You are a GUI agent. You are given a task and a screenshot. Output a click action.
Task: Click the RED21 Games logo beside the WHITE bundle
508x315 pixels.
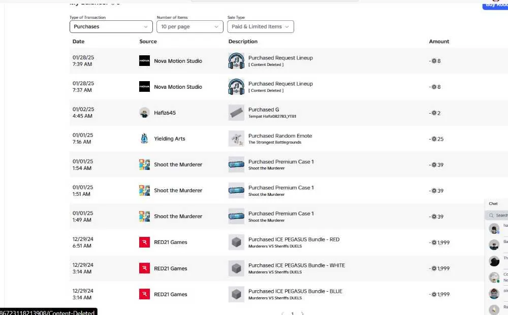click(144, 268)
